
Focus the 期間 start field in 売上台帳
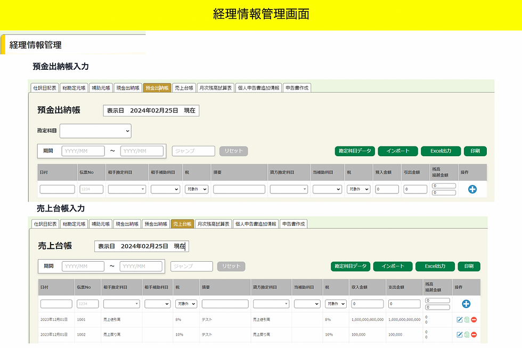coord(83,266)
